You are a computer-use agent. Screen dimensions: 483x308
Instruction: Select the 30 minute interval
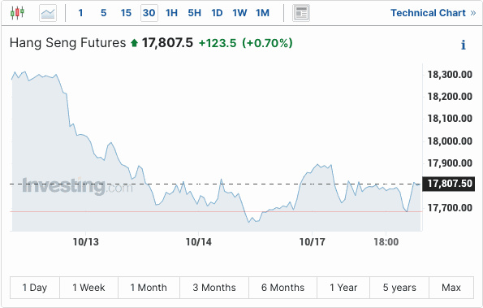[x=149, y=13]
